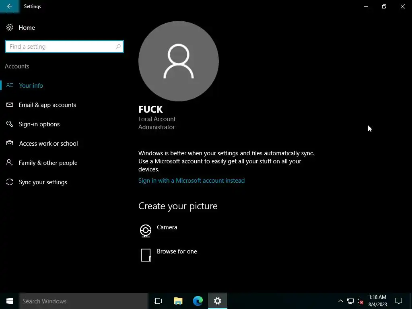
Task: Close the Settings window
Action: (x=402, y=6)
